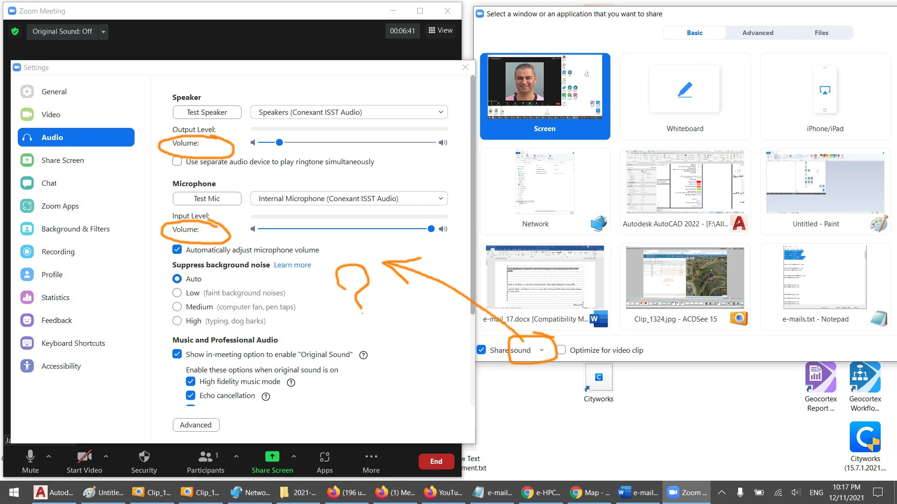Click the High fidelity music help icon

[x=291, y=383]
